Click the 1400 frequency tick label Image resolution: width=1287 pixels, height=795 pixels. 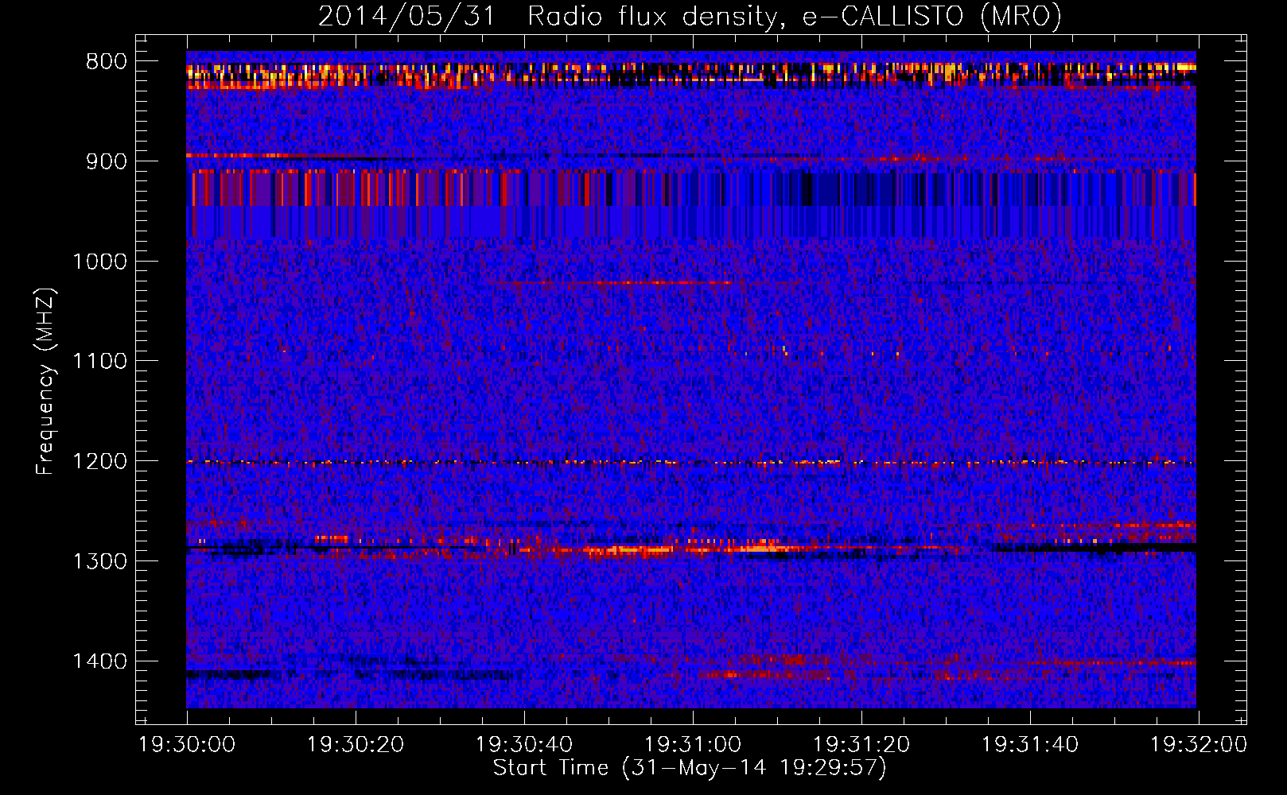(99, 661)
